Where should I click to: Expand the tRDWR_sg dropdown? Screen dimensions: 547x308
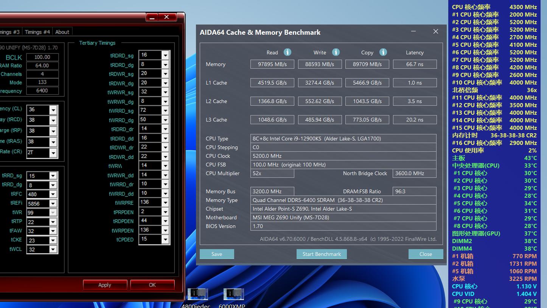[x=165, y=74]
